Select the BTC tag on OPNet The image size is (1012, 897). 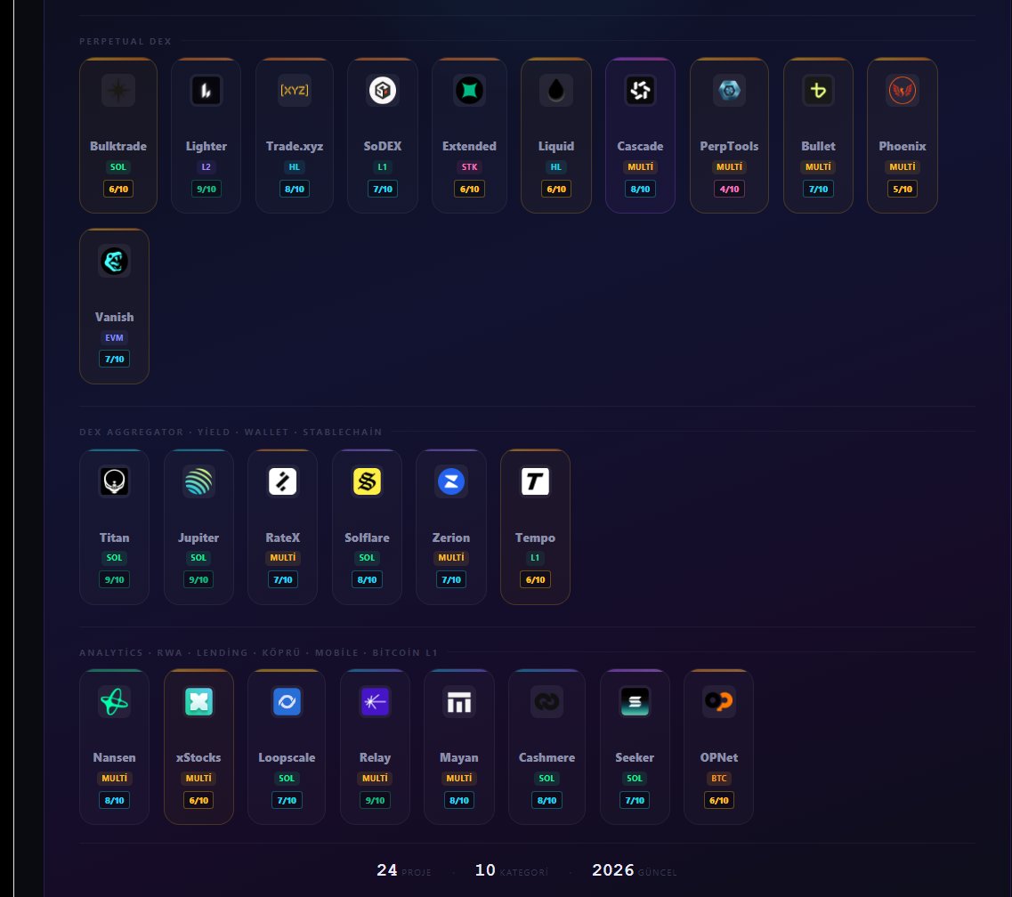coord(718,779)
